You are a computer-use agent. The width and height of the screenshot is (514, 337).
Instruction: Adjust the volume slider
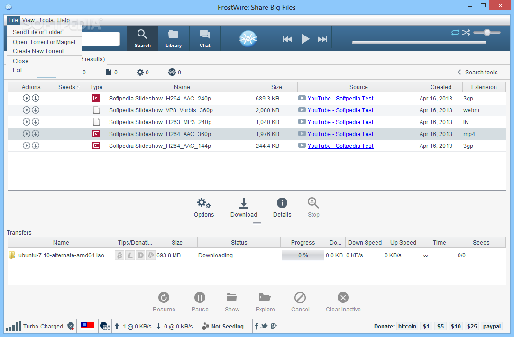(487, 32)
